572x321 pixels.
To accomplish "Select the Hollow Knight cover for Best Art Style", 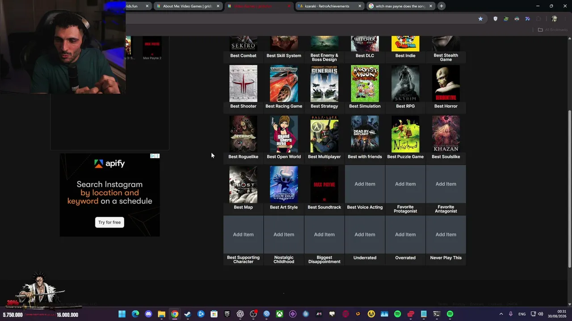I will [284, 185].
